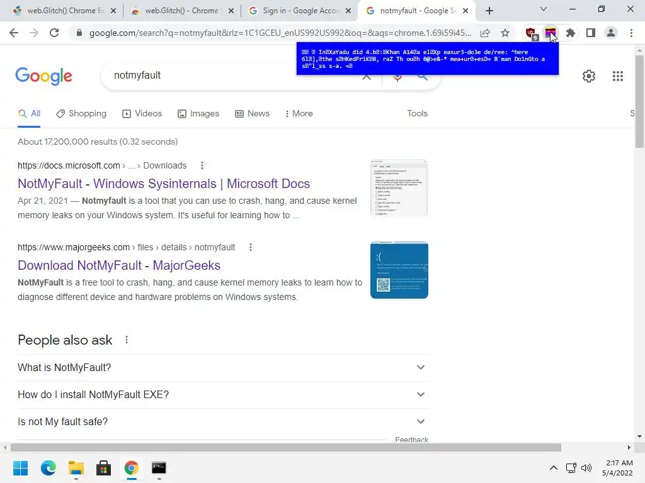Click the vertical scrollbar thumb
This screenshot has width=645, height=483.
click(639, 101)
